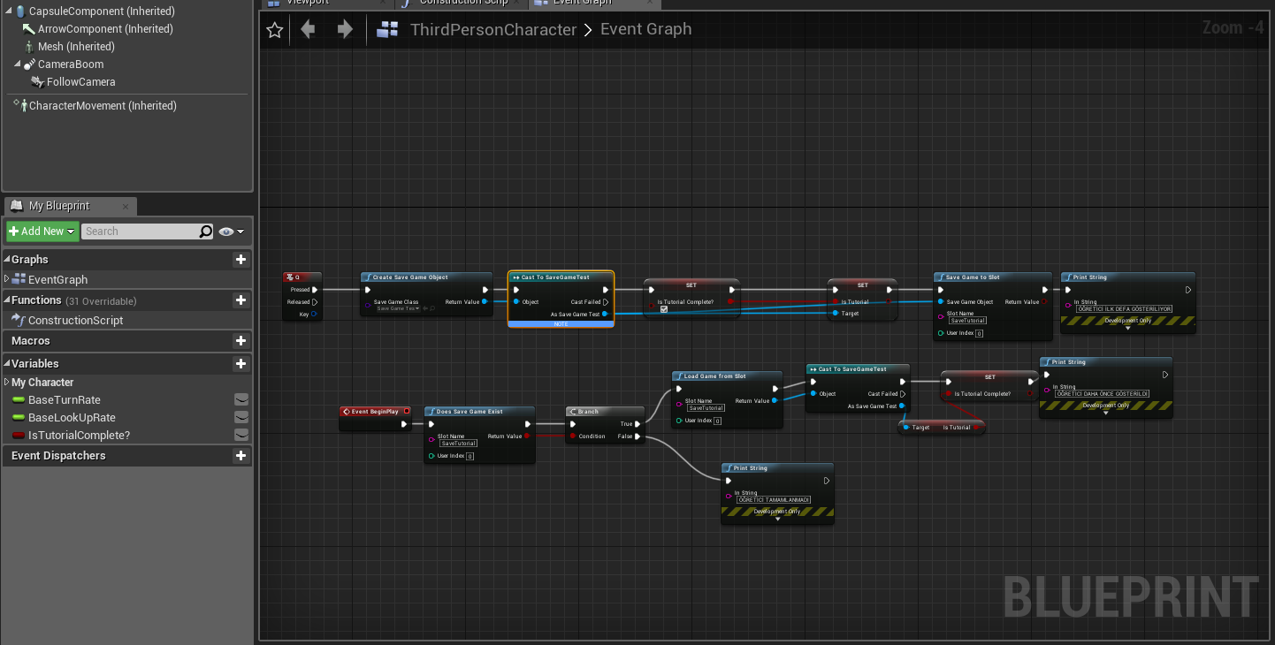Select the FollowCamera component icon
Screen dimensions: 1275x645
click(x=37, y=82)
